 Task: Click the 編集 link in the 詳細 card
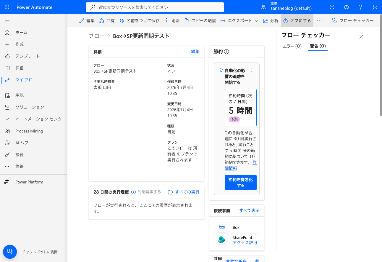[x=195, y=52]
